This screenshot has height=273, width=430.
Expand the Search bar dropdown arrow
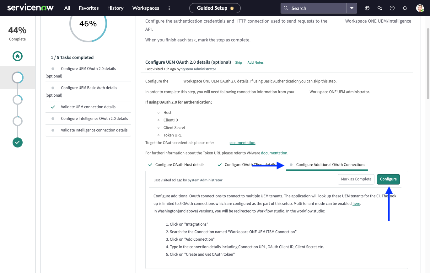(352, 8)
